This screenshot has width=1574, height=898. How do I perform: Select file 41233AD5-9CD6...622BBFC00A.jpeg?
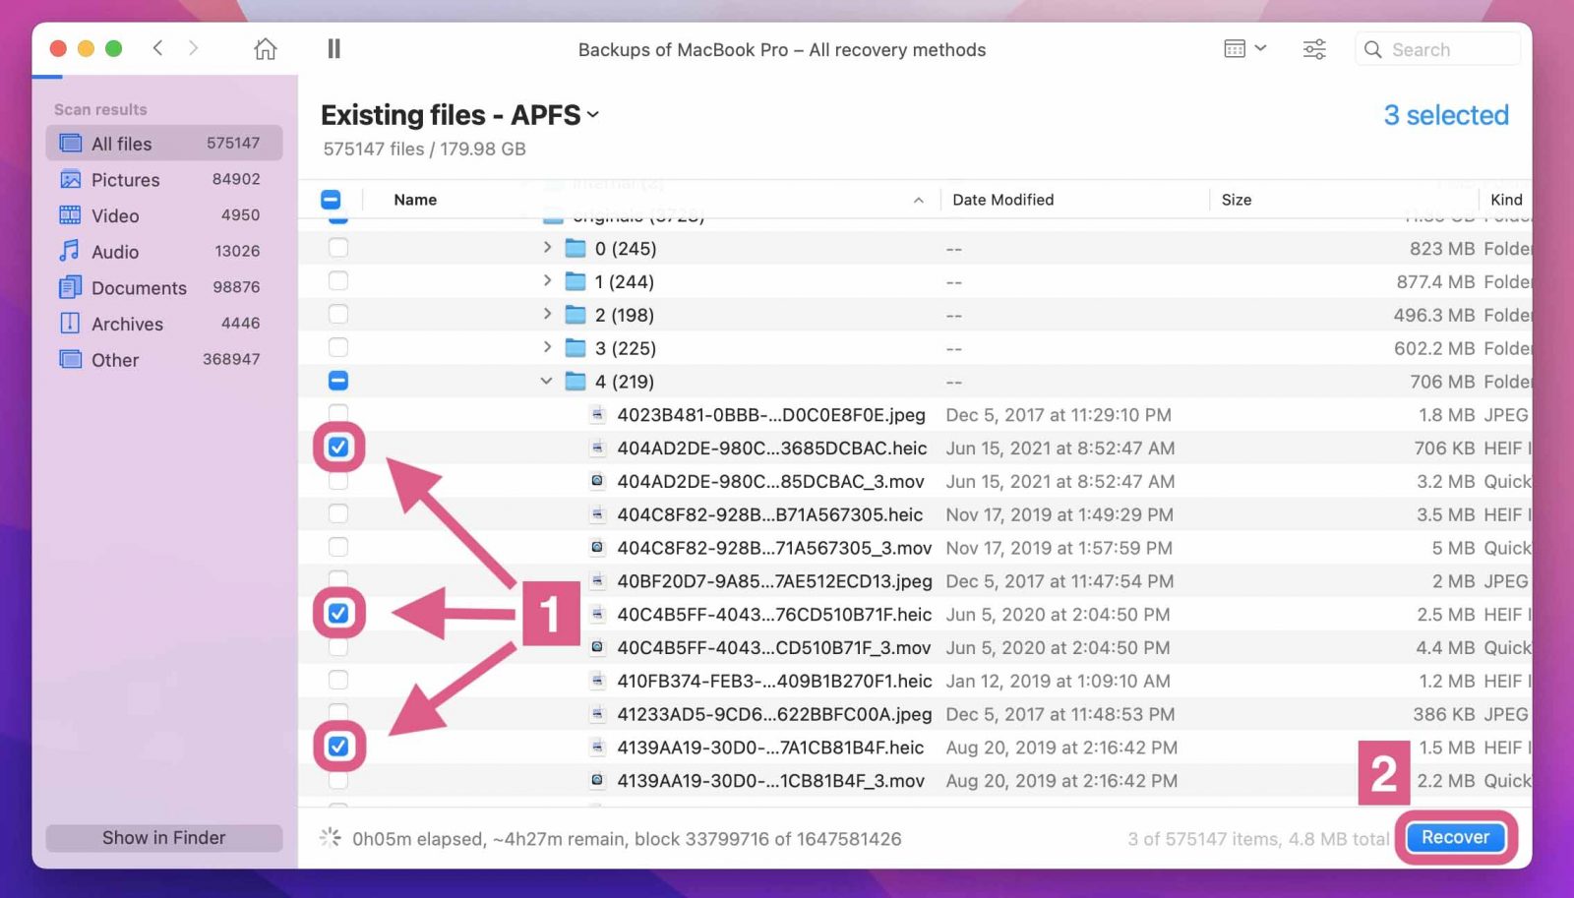(x=774, y=714)
